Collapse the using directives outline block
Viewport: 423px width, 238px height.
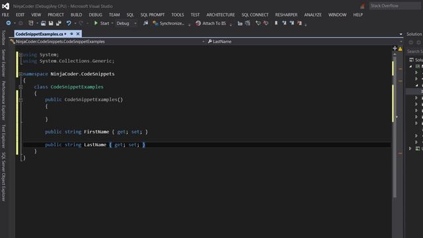[x=20, y=55]
